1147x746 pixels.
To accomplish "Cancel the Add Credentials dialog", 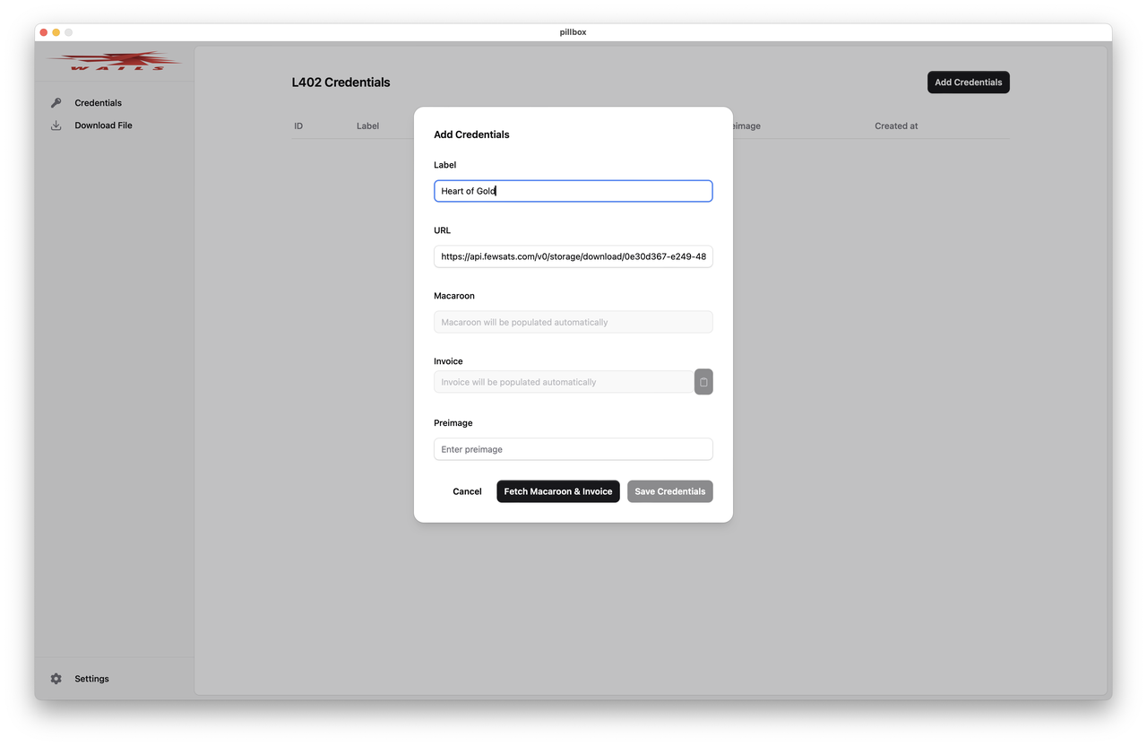I will coord(467,491).
